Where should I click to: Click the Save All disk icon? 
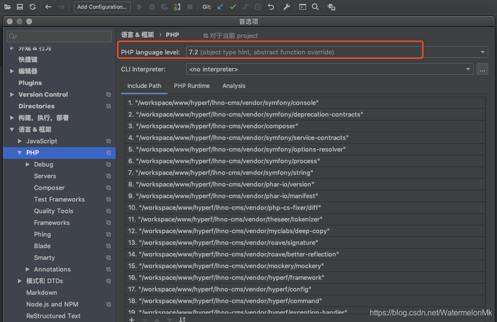[x=19, y=7]
